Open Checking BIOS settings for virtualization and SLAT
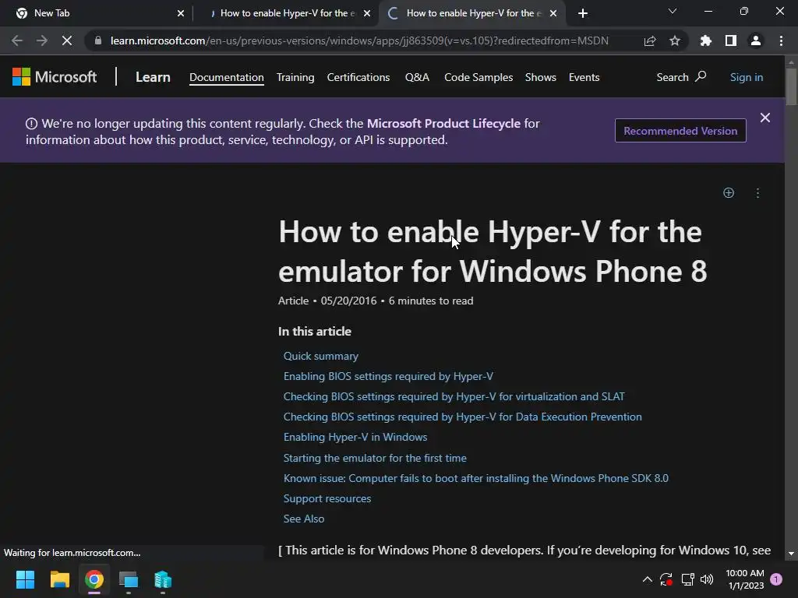The width and height of the screenshot is (798, 598). point(454,396)
